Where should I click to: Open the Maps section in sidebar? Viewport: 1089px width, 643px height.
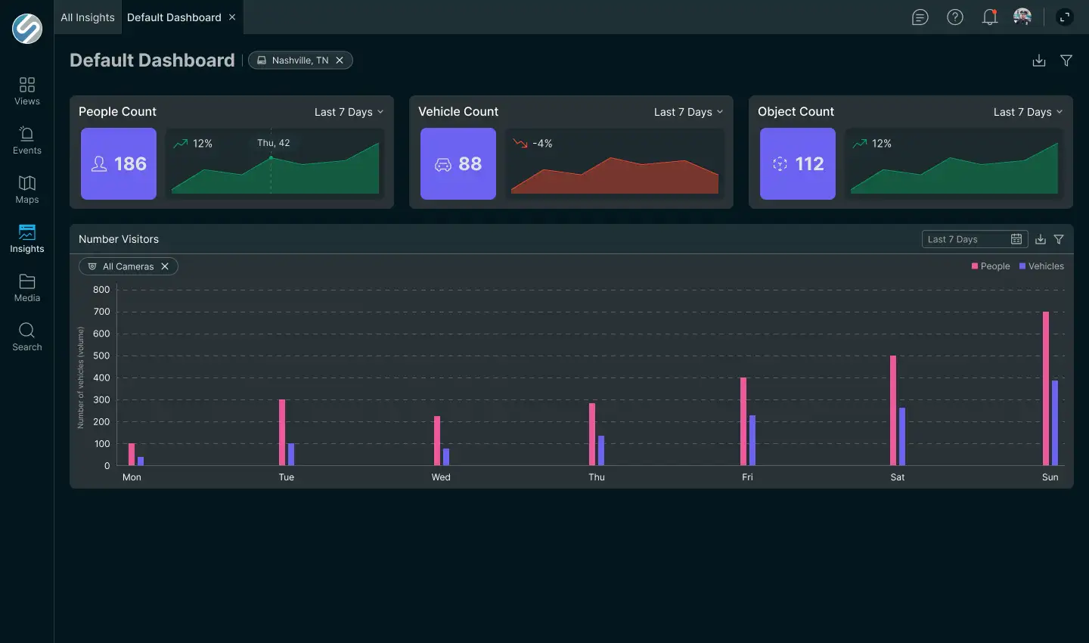(x=27, y=189)
